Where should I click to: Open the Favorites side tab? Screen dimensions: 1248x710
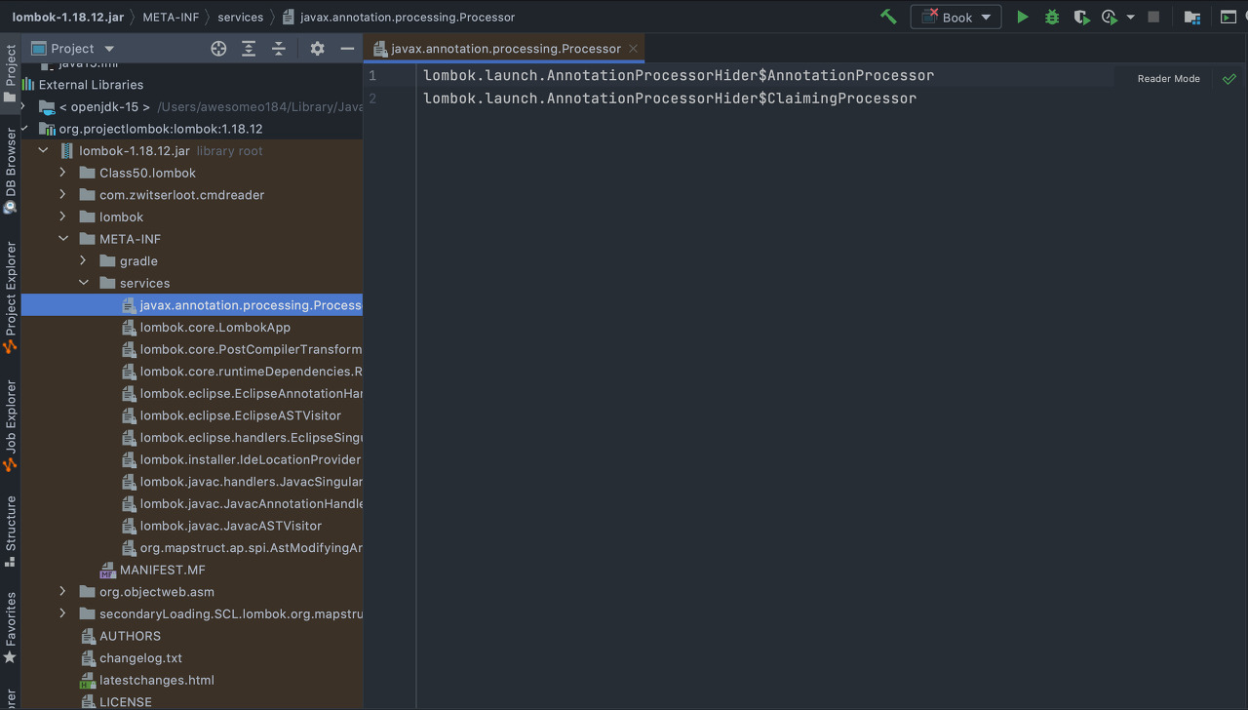tap(10, 629)
